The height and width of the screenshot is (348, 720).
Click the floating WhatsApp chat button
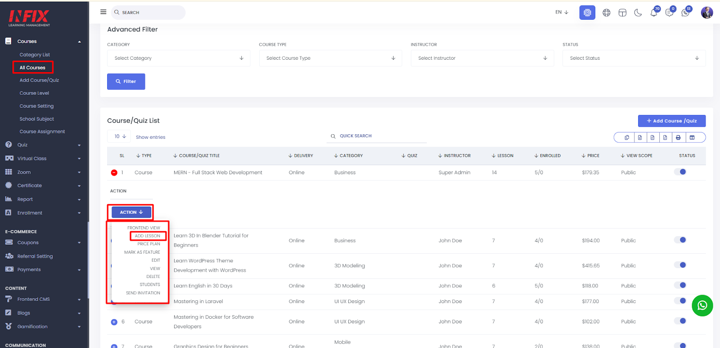click(x=702, y=306)
